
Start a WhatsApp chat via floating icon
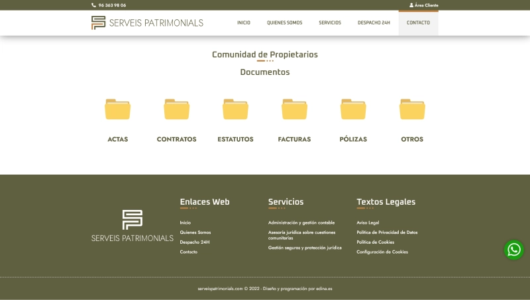(514, 250)
